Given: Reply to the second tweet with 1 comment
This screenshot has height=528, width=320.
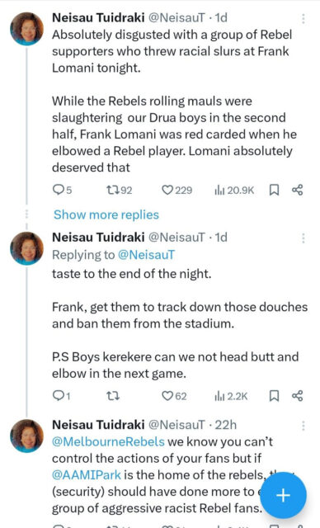Looking at the screenshot, I should pos(62,396).
